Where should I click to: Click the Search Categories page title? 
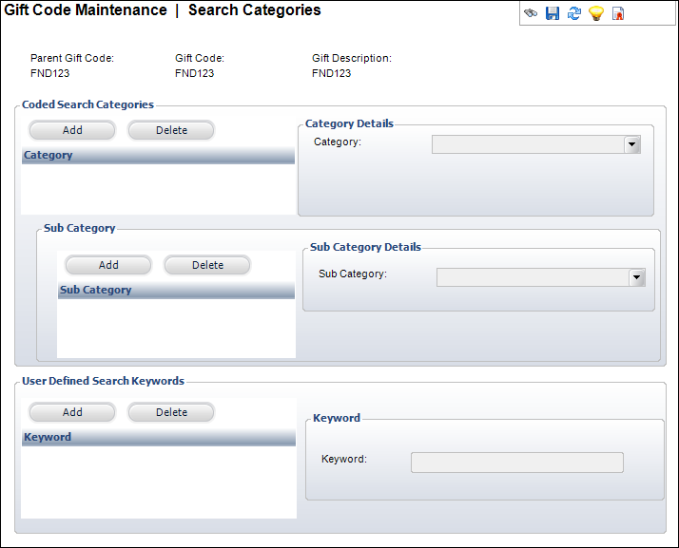(255, 9)
